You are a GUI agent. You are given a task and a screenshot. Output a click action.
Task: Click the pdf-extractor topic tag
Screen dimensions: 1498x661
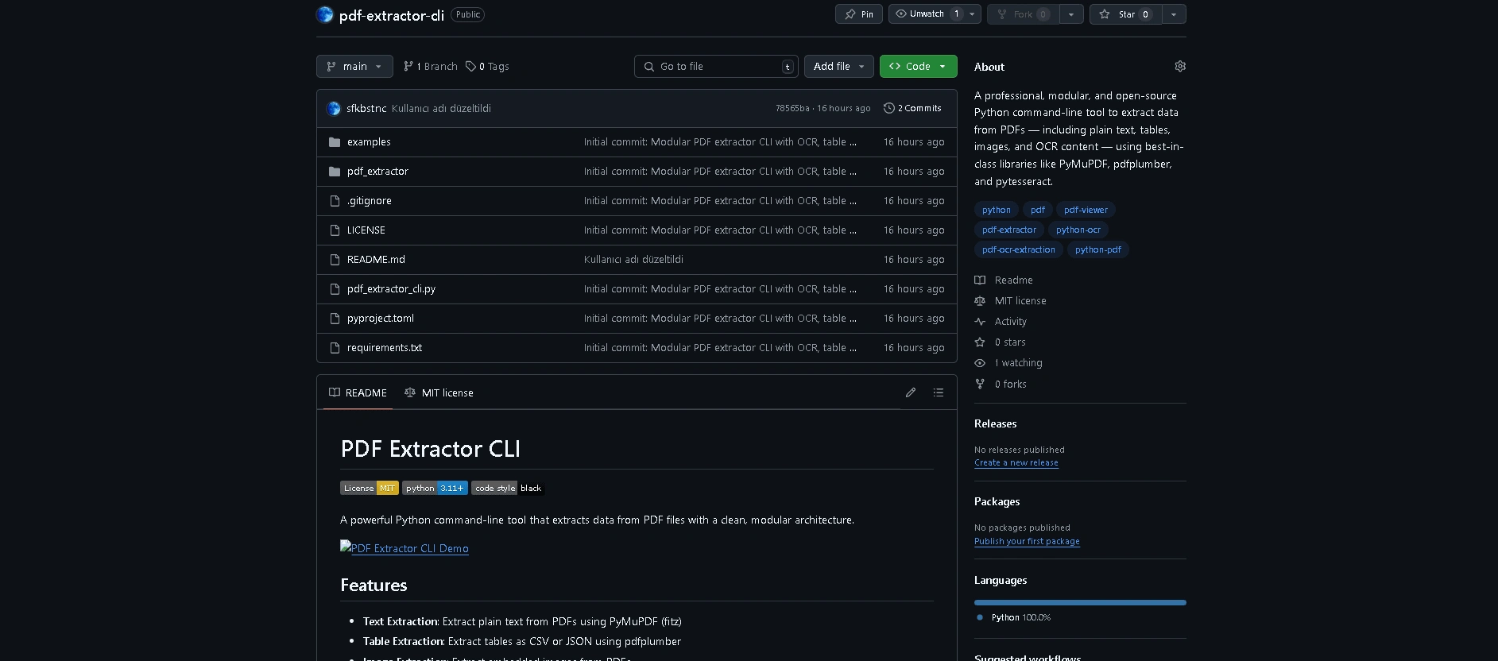click(x=1009, y=230)
